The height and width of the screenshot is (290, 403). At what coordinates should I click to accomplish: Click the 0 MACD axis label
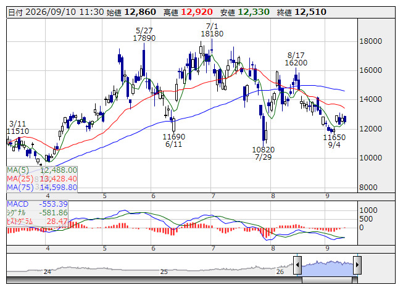362,228
